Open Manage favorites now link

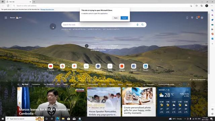[47, 9]
